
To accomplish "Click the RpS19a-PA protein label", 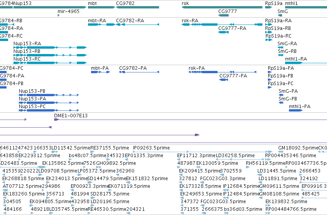I will [x=281, y=68].
